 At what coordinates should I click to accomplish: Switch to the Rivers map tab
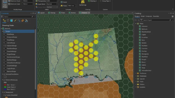tap(62, 13)
